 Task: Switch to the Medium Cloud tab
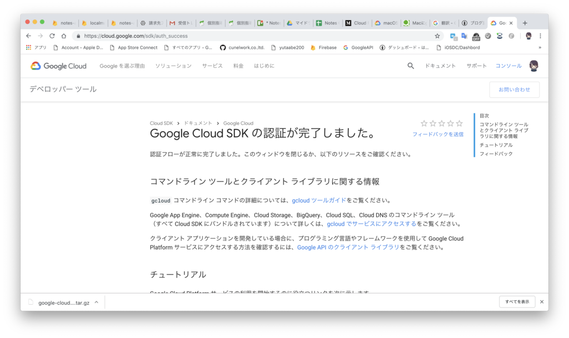tap(357, 23)
